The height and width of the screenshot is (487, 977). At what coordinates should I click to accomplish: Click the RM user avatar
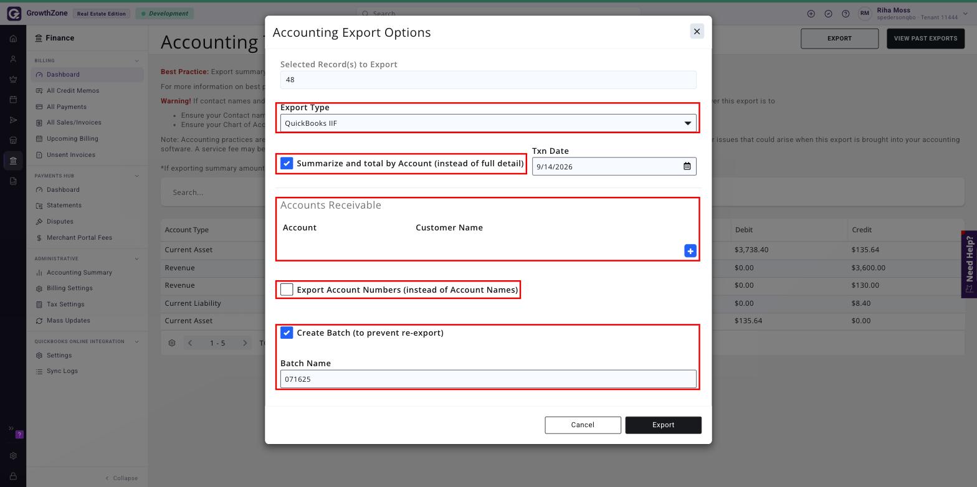point(865,14)
